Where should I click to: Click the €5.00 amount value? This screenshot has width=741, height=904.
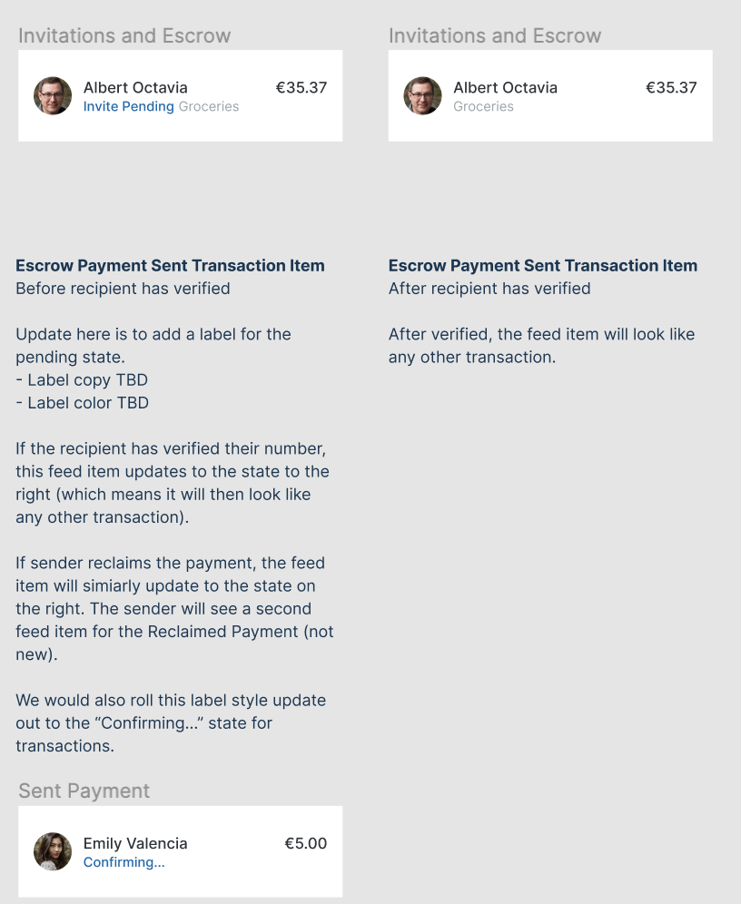306,843
